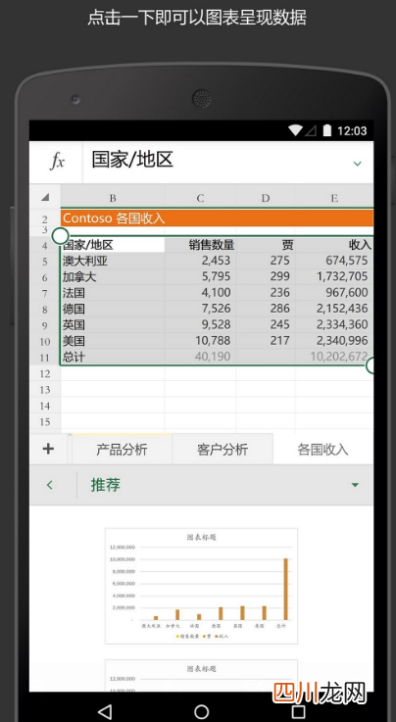This screenshot has height=722, width=396.
Task: Select cell 德国
Action: (113, 309)
